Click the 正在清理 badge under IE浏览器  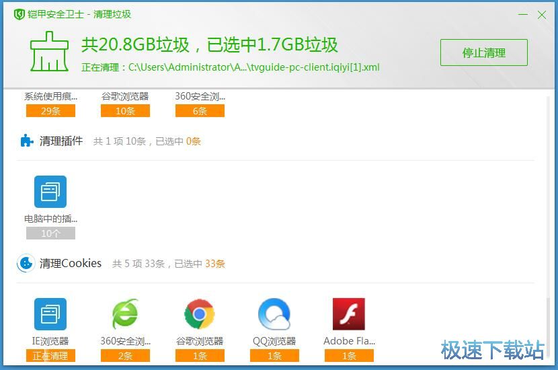(50, 356)
